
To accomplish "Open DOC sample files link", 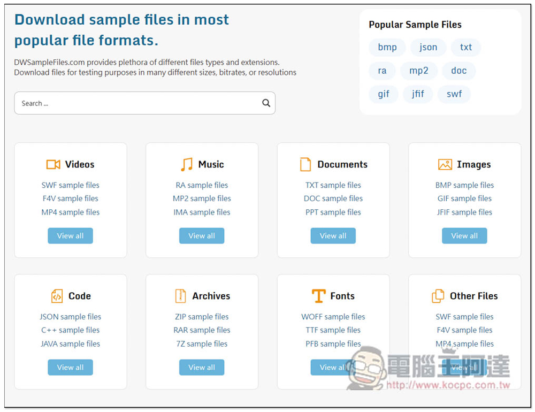I will (x=333, y=199).
